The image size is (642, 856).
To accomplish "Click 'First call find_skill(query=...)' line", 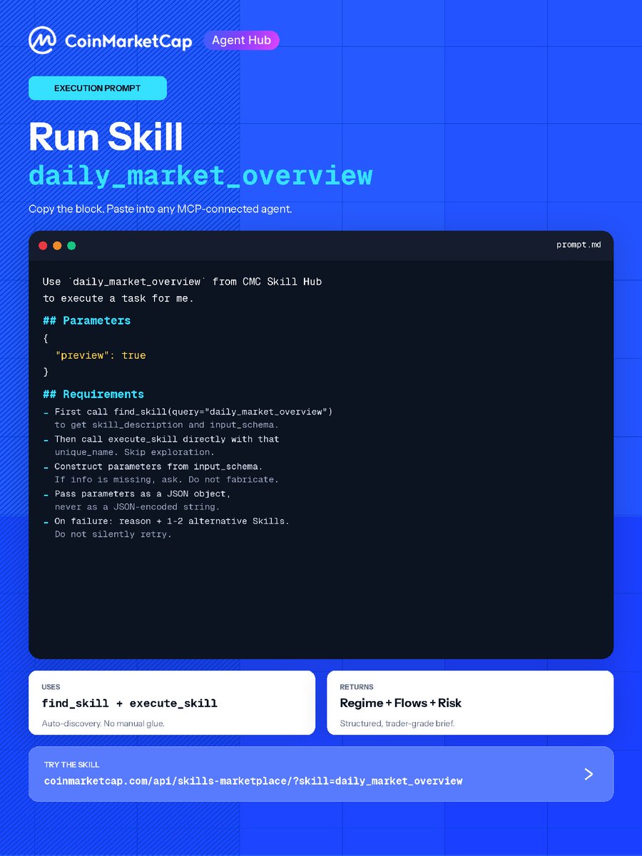I will [x=193, y=412].
